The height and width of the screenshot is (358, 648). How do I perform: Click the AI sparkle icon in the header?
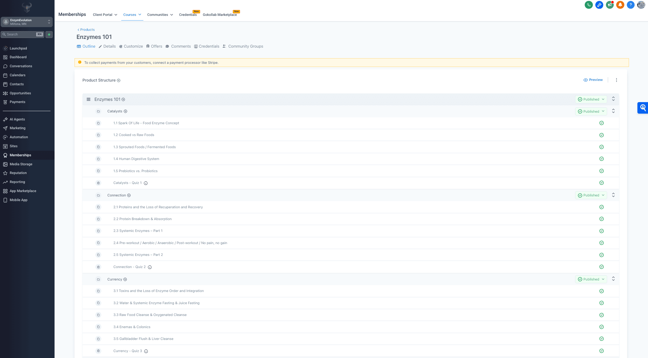click(599, 5)
